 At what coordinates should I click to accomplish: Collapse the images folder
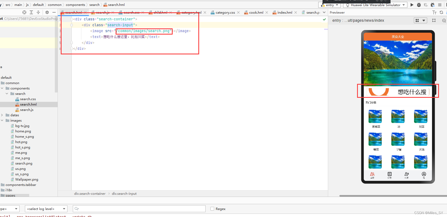(2, 121)
